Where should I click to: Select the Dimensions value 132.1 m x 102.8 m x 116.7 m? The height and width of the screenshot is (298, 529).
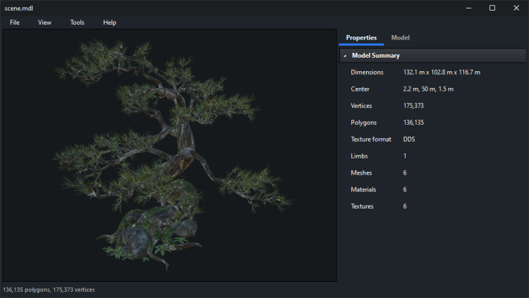click(442, 72)
